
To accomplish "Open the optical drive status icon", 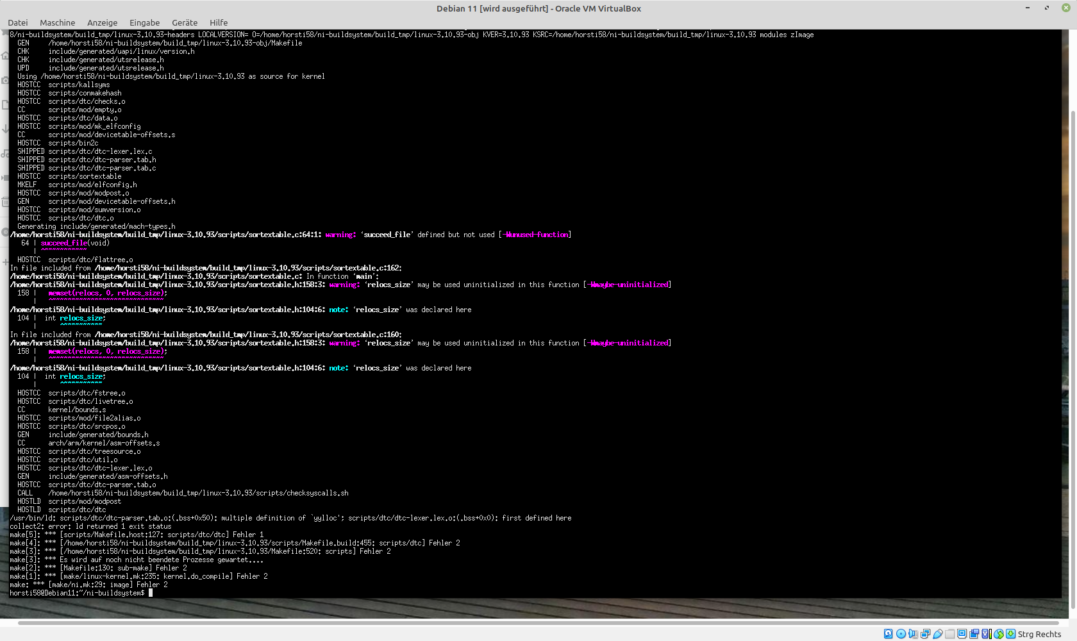I will [901, 634].
